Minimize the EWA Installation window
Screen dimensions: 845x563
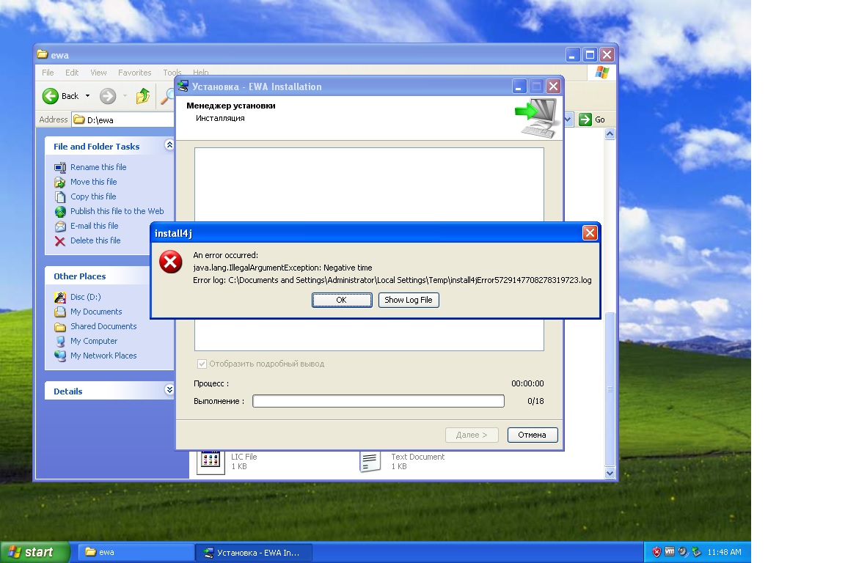click(x=519, y=87)
